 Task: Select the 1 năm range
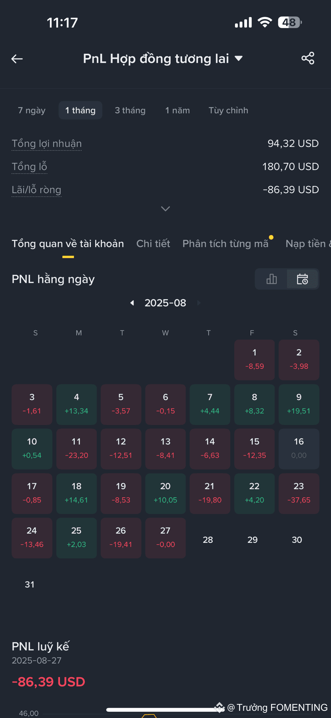coord(177,110)
